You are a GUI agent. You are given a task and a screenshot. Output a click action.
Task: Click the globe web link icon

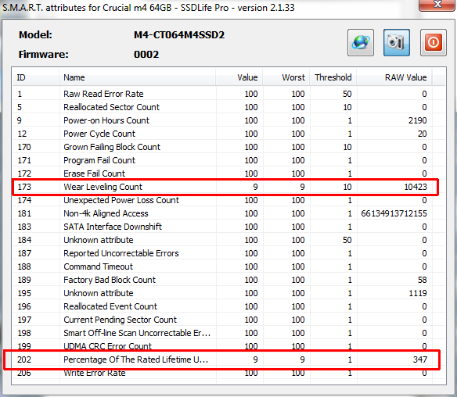tap(361, 42)
